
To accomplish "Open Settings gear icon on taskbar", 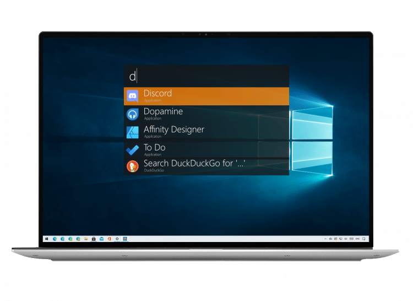I will [117, 239].
